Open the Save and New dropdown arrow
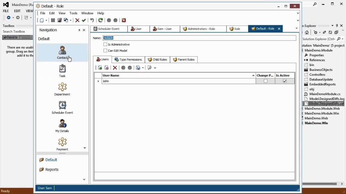 71,20
